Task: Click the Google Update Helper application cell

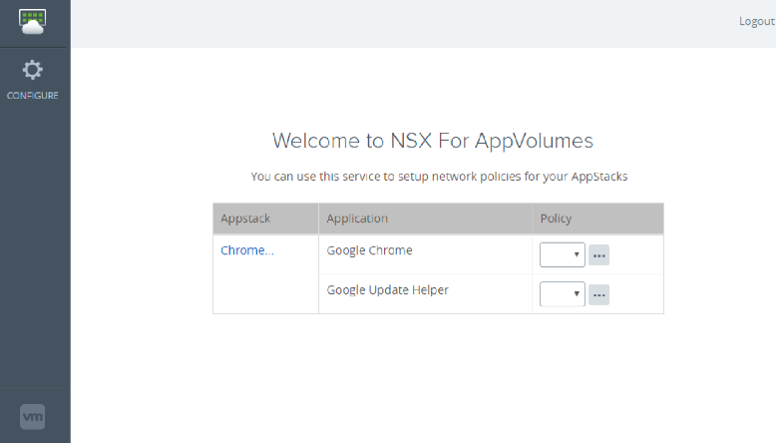Action: pos(426,294)
